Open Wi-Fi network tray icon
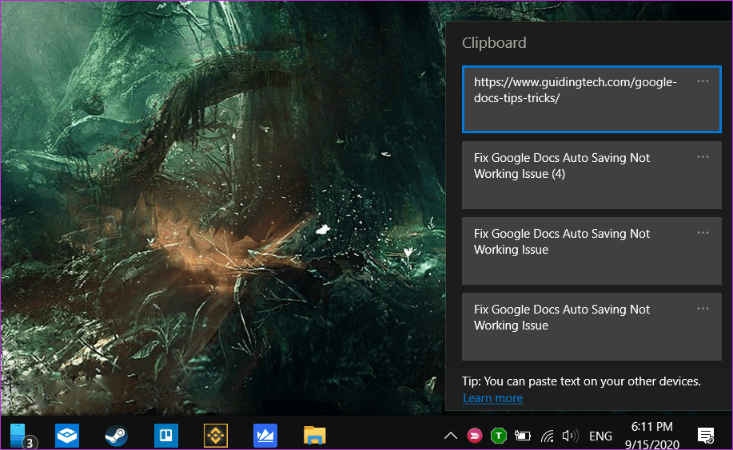This screenshot has height=450, width=733. [547, 436]
